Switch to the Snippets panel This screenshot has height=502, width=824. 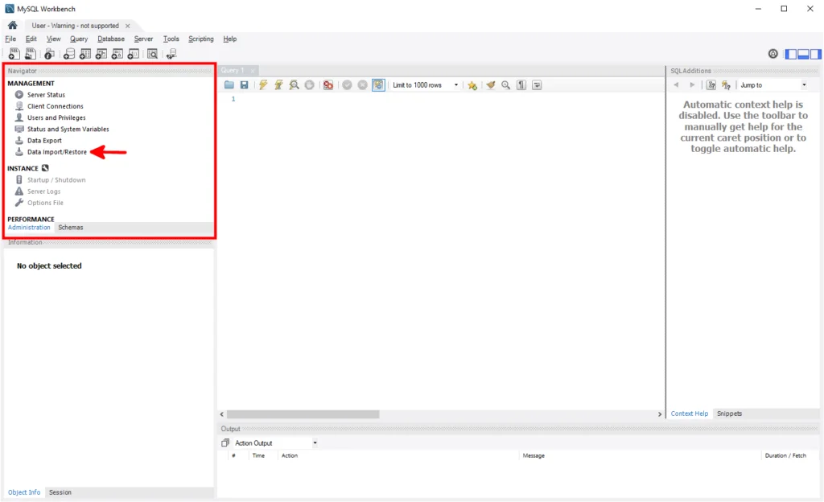[x=728, y=414]
